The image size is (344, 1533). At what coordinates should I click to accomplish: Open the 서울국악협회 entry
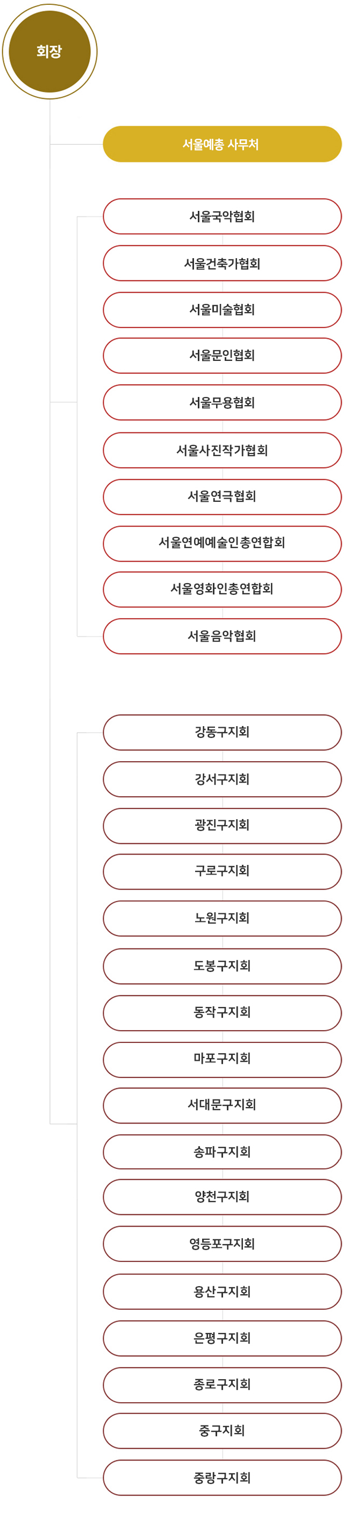[222, 217]
